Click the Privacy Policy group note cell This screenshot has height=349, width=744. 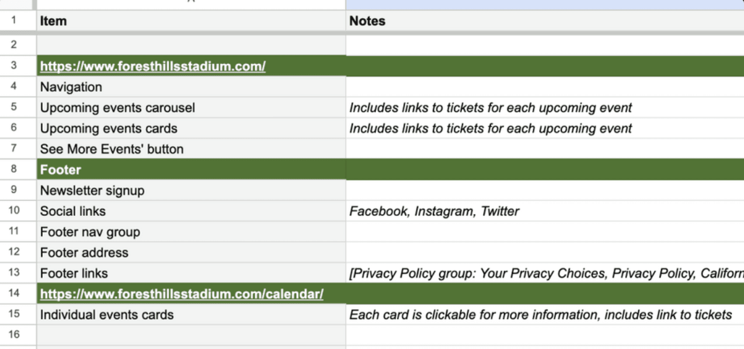click(544, 274)
